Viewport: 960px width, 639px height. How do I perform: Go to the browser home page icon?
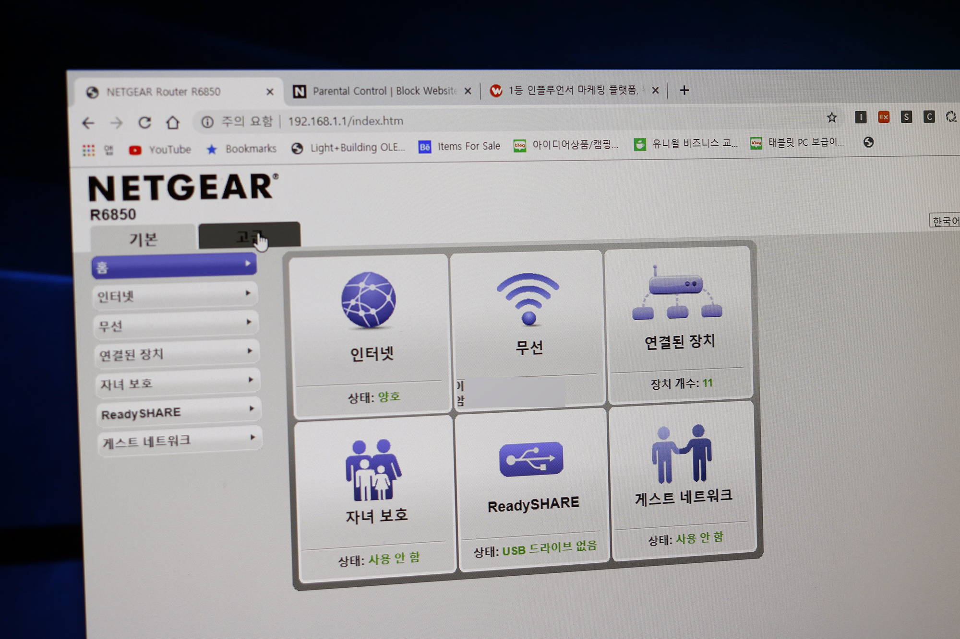click(x=173, y=123)
